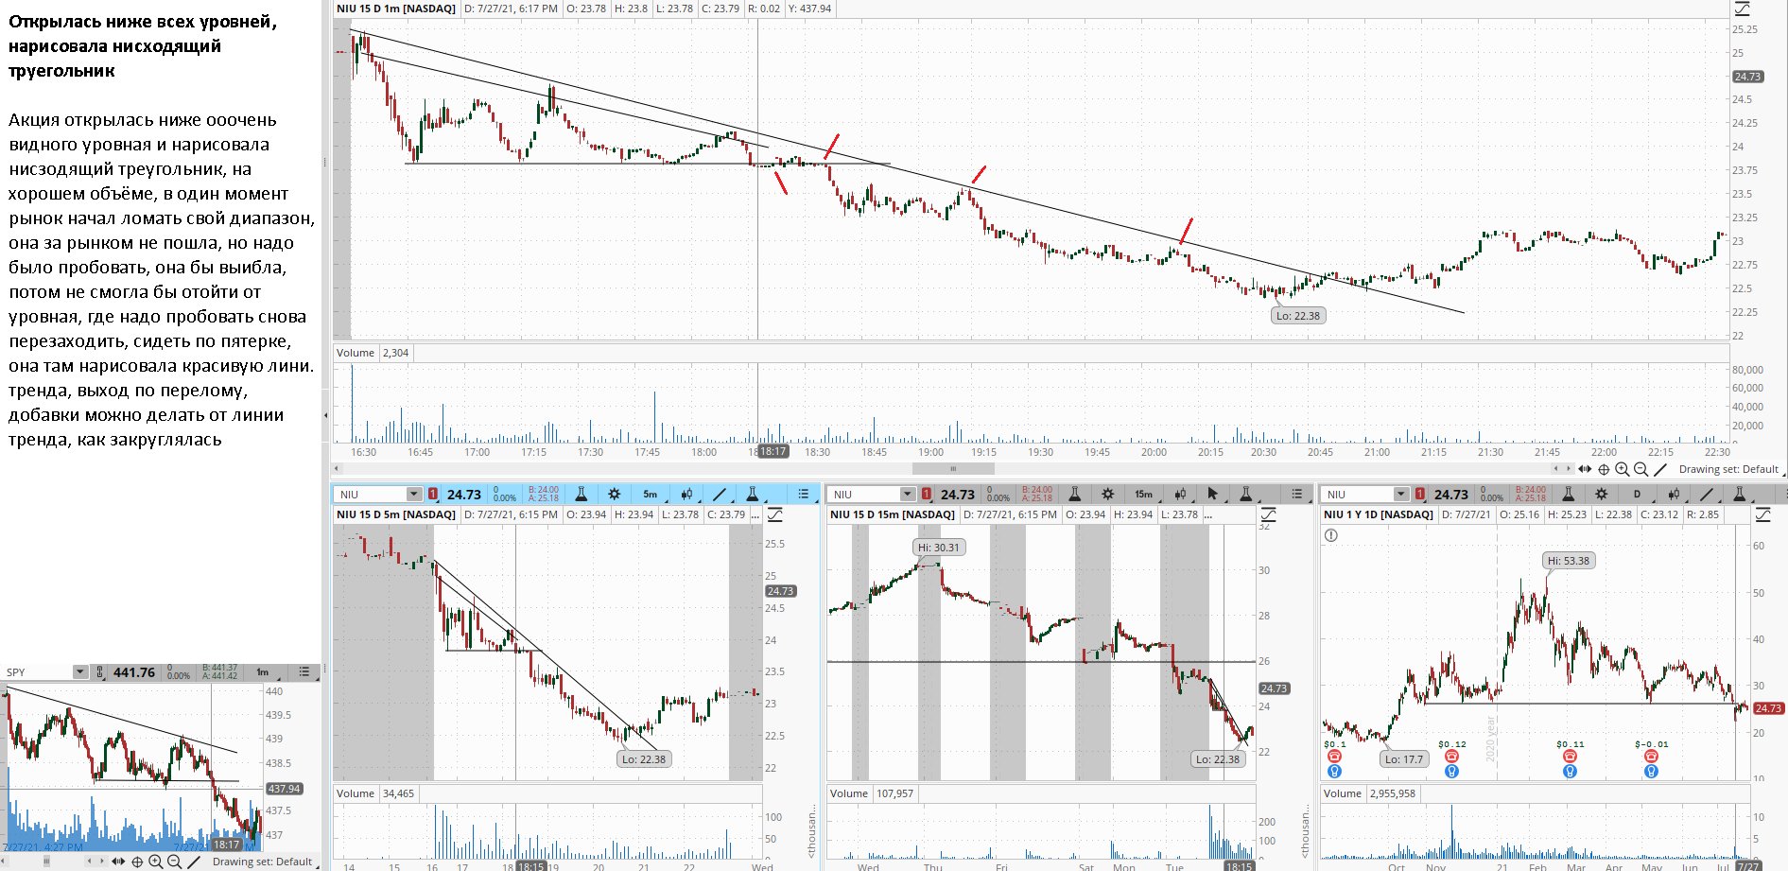Expand NIU symbol dropdown in 5m chart

click(x=413, y=494)
